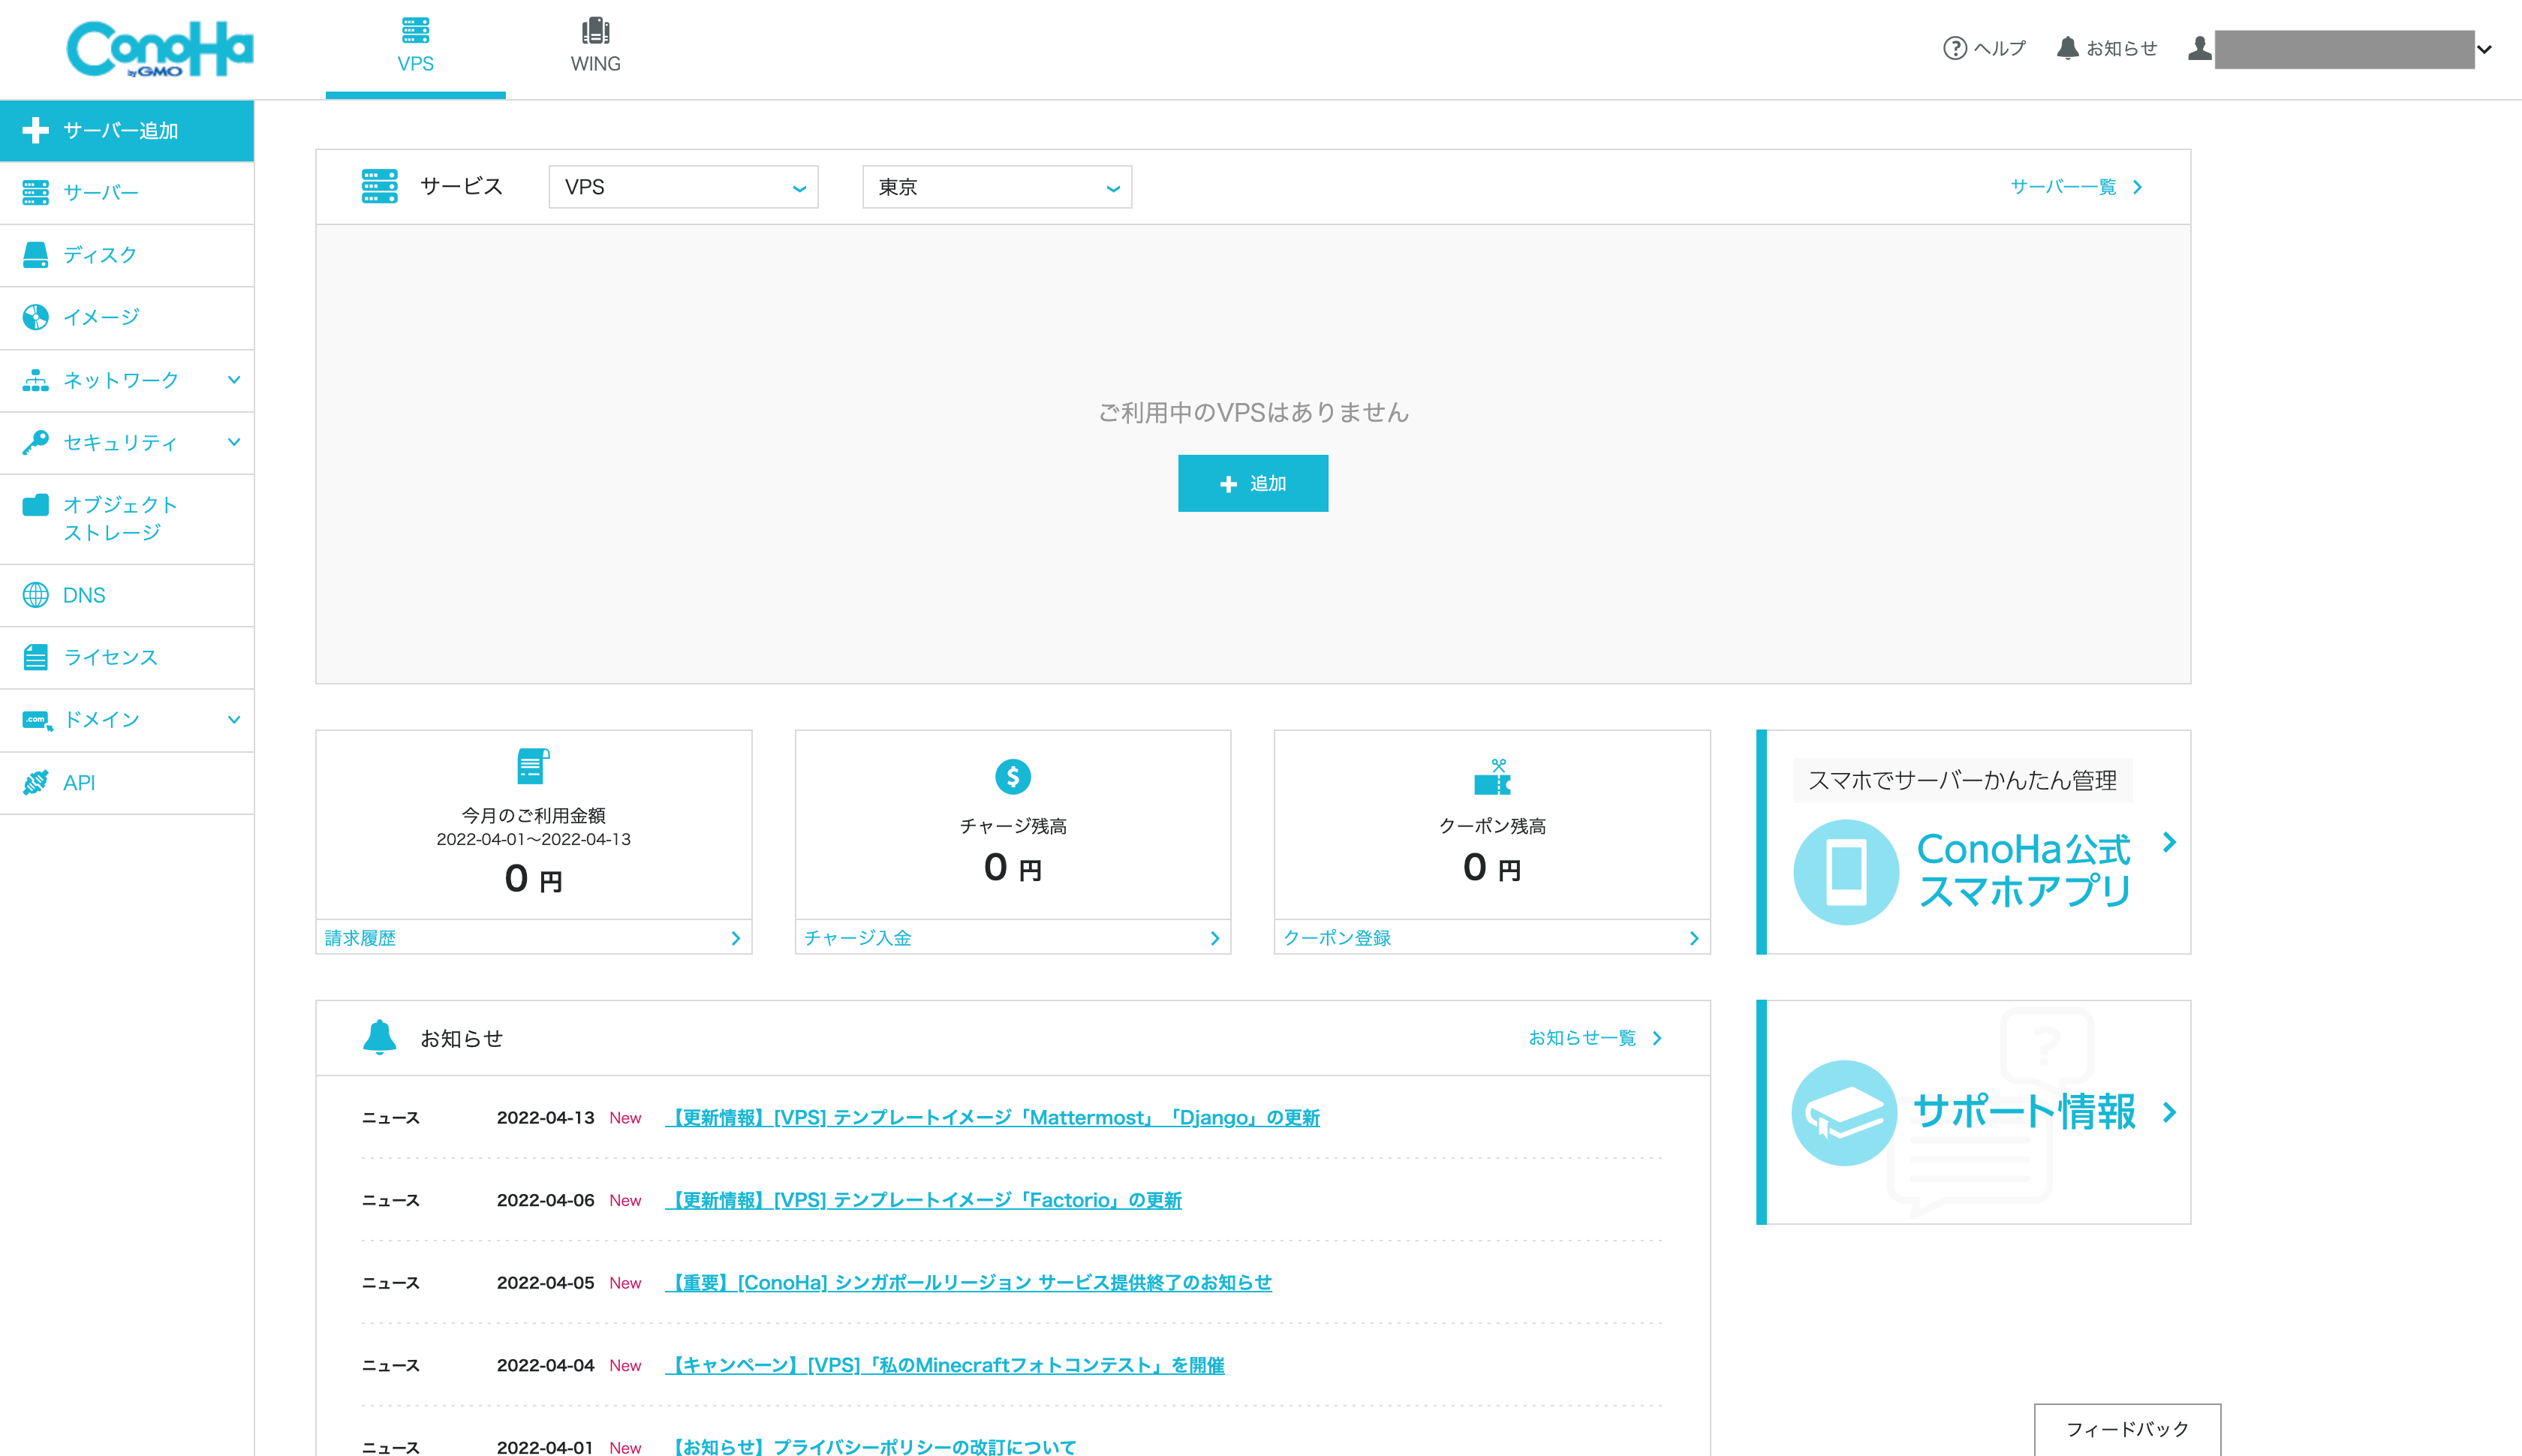The image size is (2522, 1456).
Task: Click the chevron on サポート情報 banner
Action: point(2169,1112)
